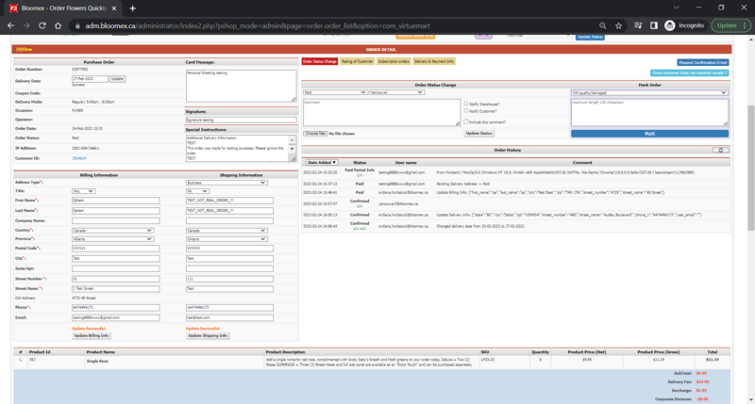View site info lock icon
This screenshot has width=755, height=404.
pos(77,26)
